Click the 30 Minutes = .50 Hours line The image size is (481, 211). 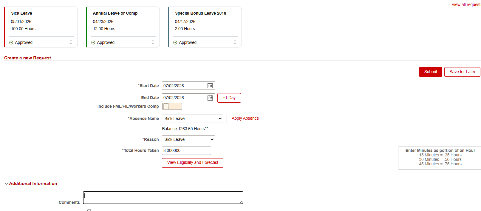440,160
